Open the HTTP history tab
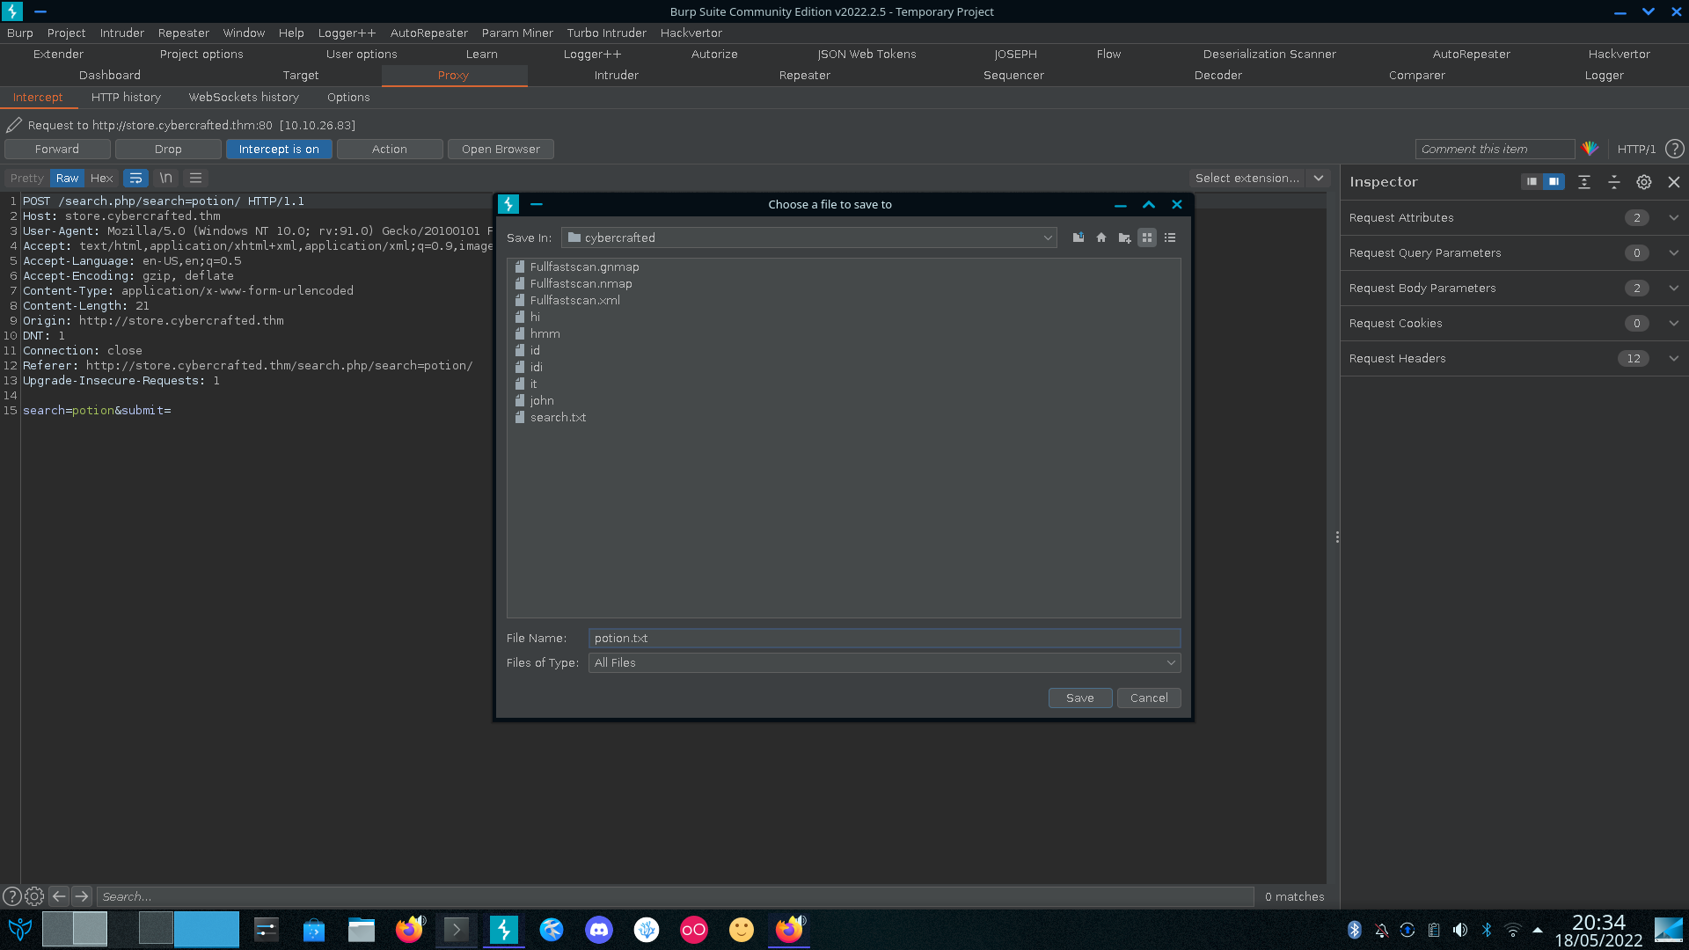Image resolution: width=1689 pixels, height=950 pixels. coord(126,97)
